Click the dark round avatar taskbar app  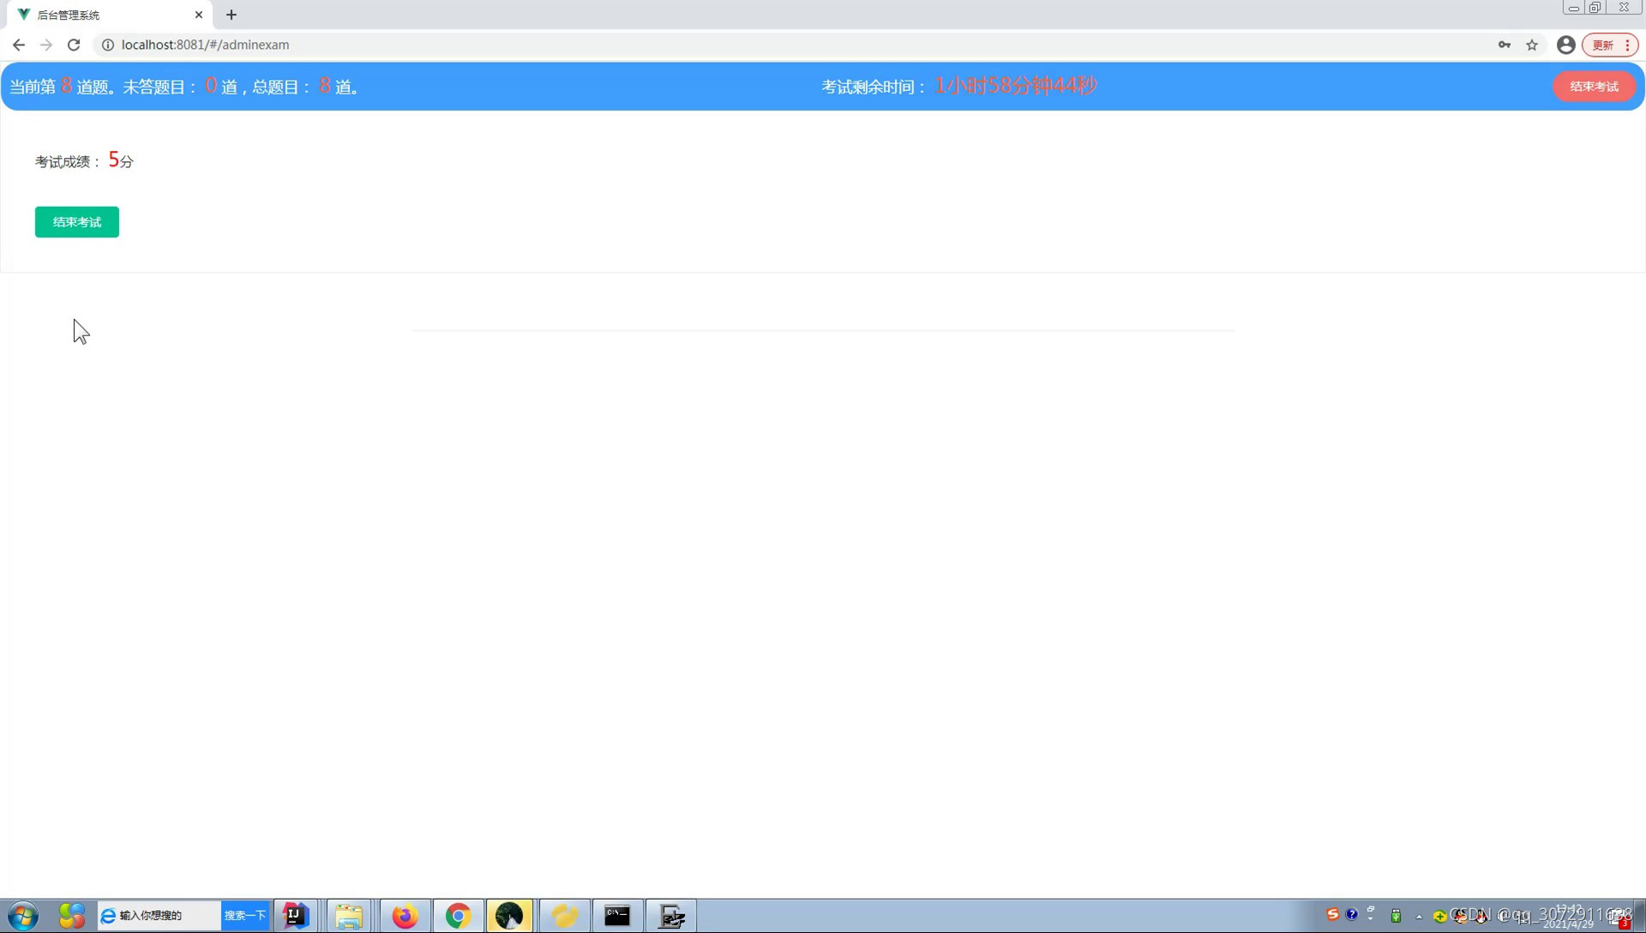(x=509, y=916)
